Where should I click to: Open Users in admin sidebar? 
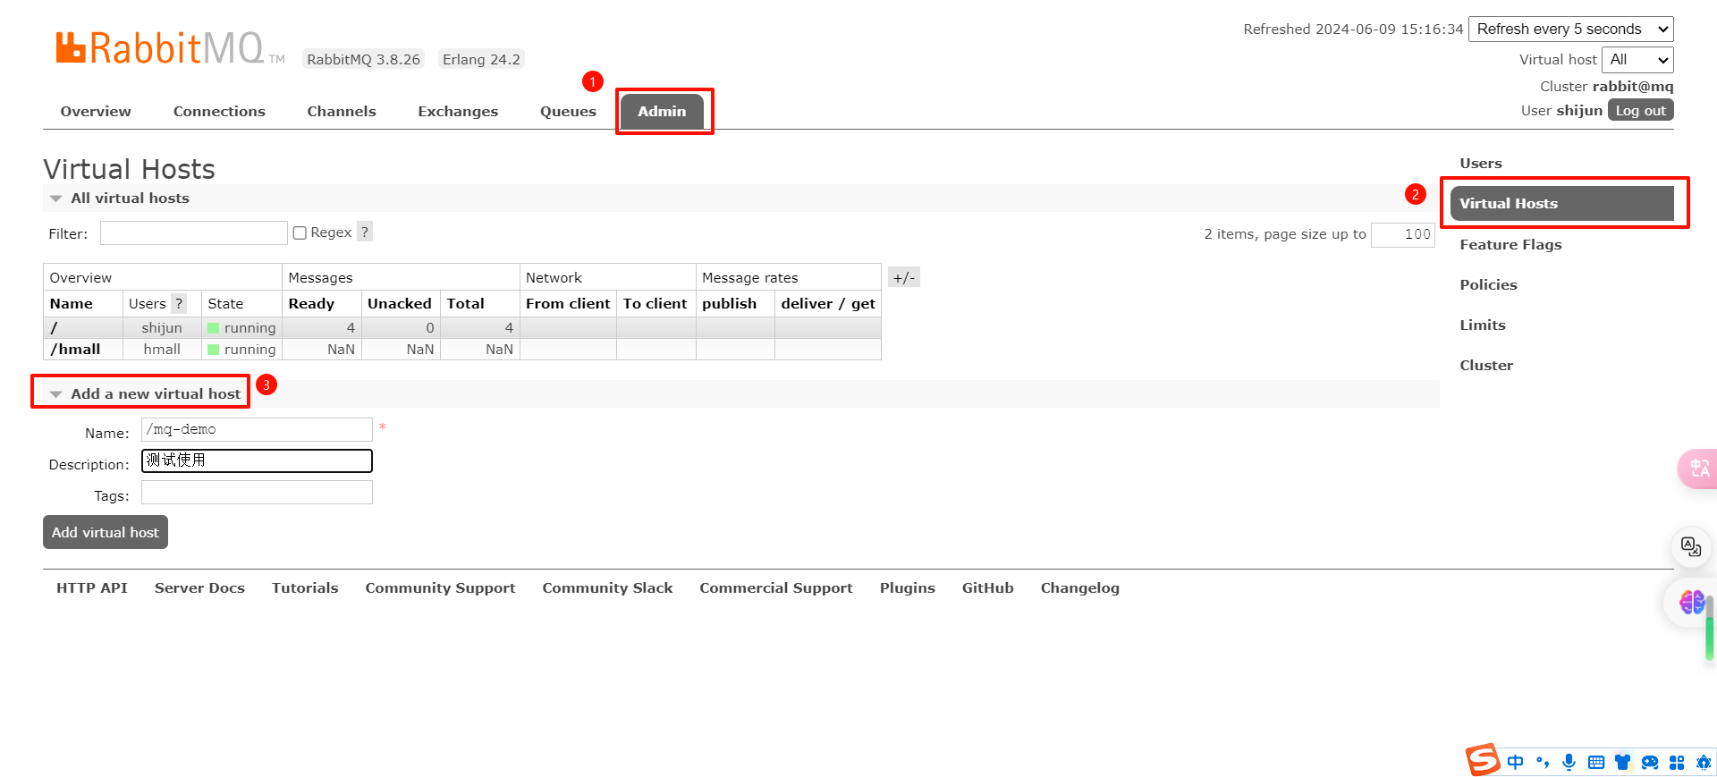(1481, 163)
